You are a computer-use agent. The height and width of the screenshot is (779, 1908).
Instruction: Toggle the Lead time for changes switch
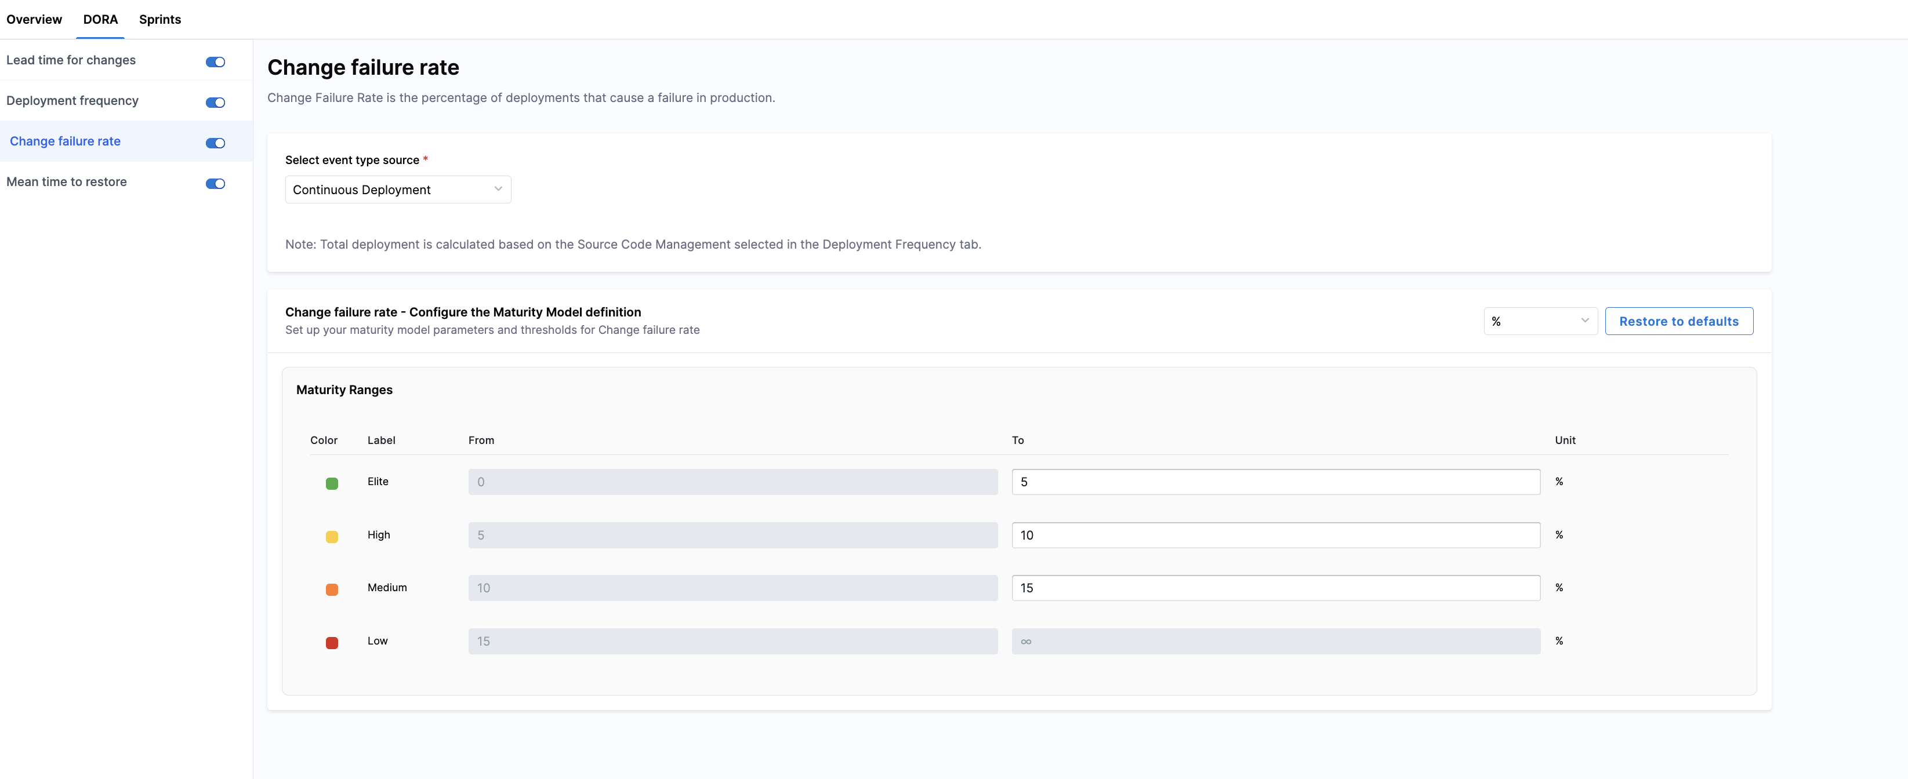pyautogui.click(x=215, y=61)
